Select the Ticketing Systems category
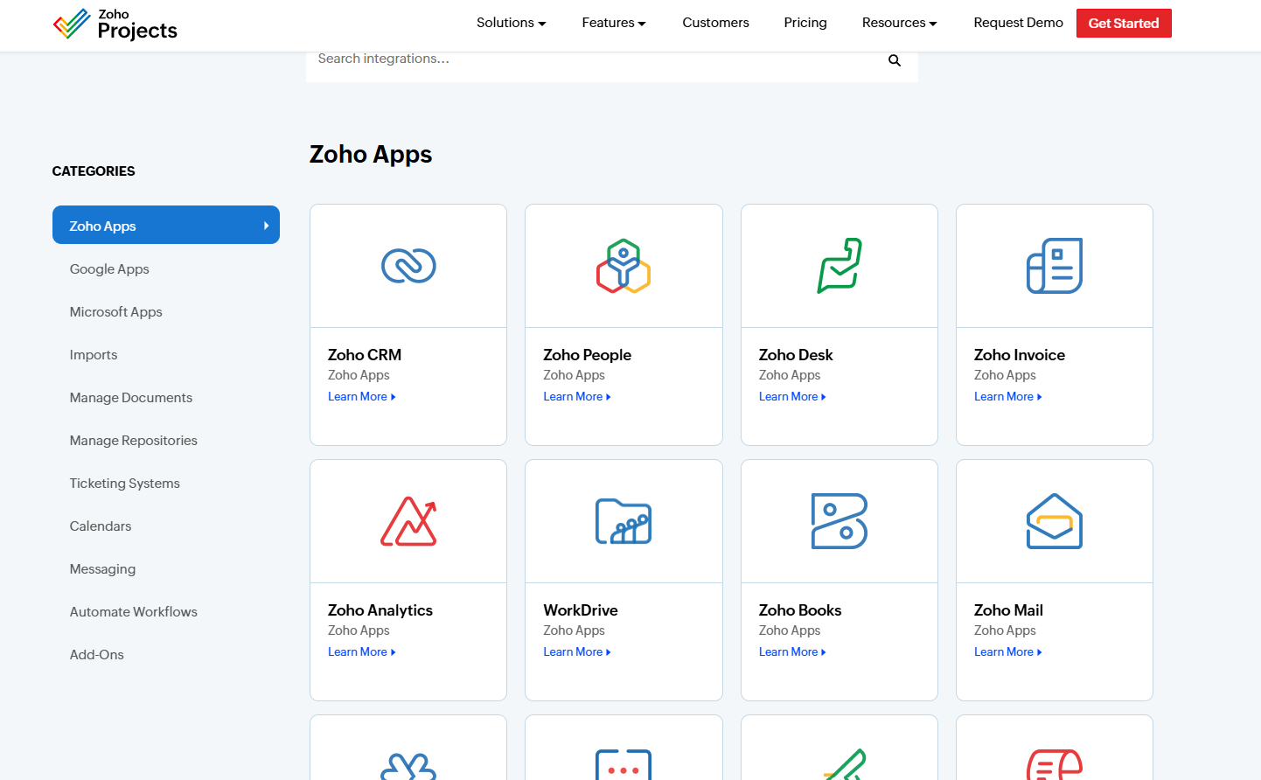 pyautogui.click(x=125, y=484)
